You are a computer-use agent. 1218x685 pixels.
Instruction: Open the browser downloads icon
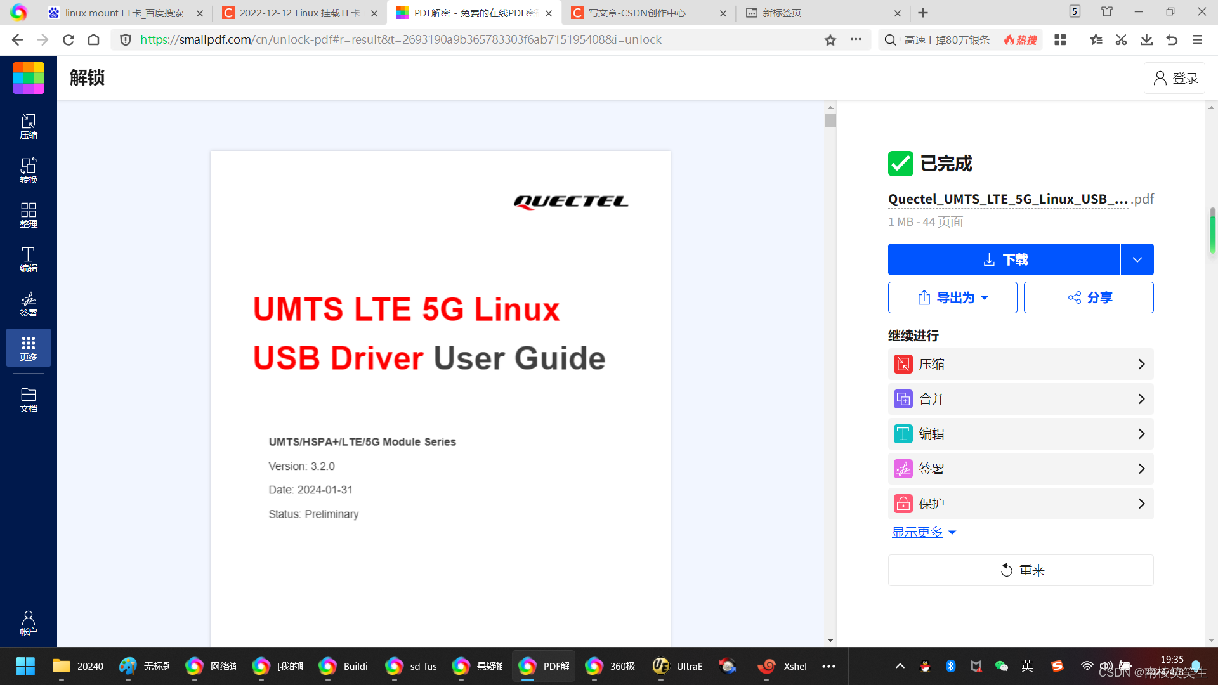point(1147,40)
